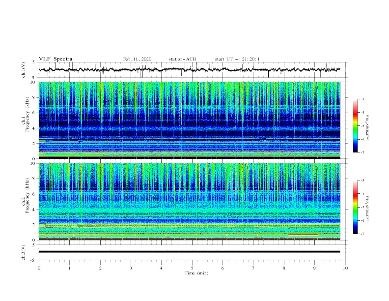Click time axis tick label "7"

pos(253,268)
